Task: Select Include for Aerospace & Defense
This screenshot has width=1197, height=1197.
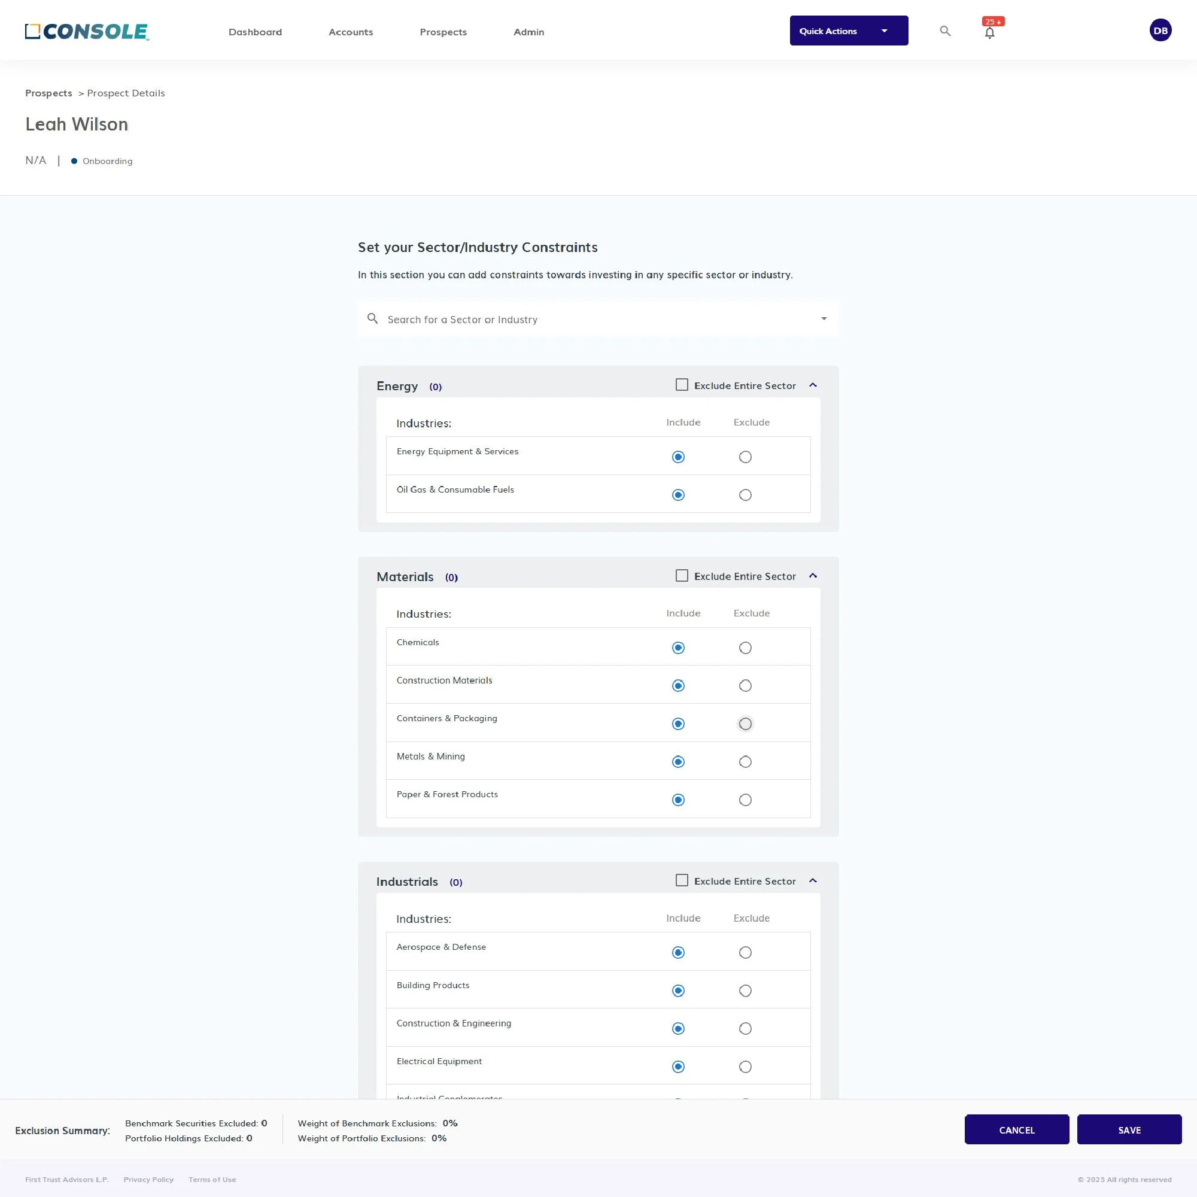Action: point(678,952)
